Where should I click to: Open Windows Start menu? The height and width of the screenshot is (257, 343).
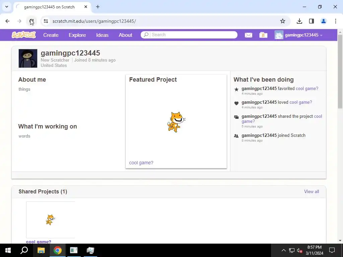tap(8, 250)
